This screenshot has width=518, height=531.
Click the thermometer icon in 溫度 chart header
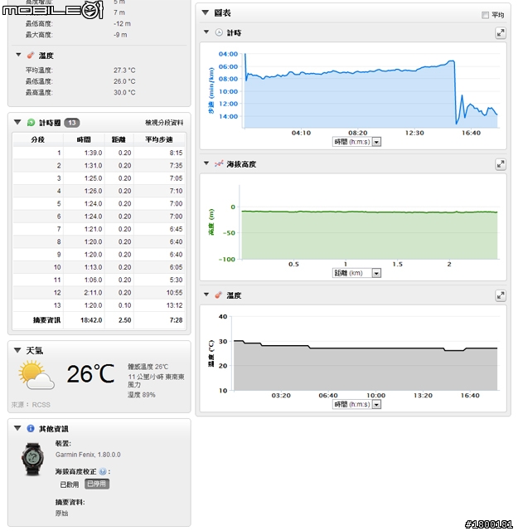point(219,295)
